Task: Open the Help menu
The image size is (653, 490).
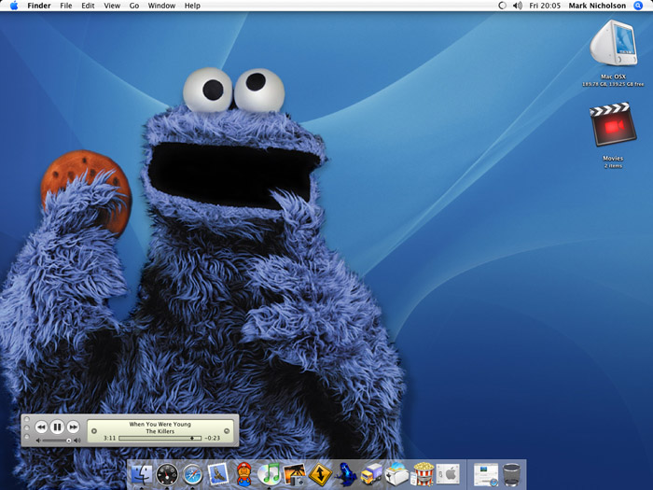Action: 192,6
